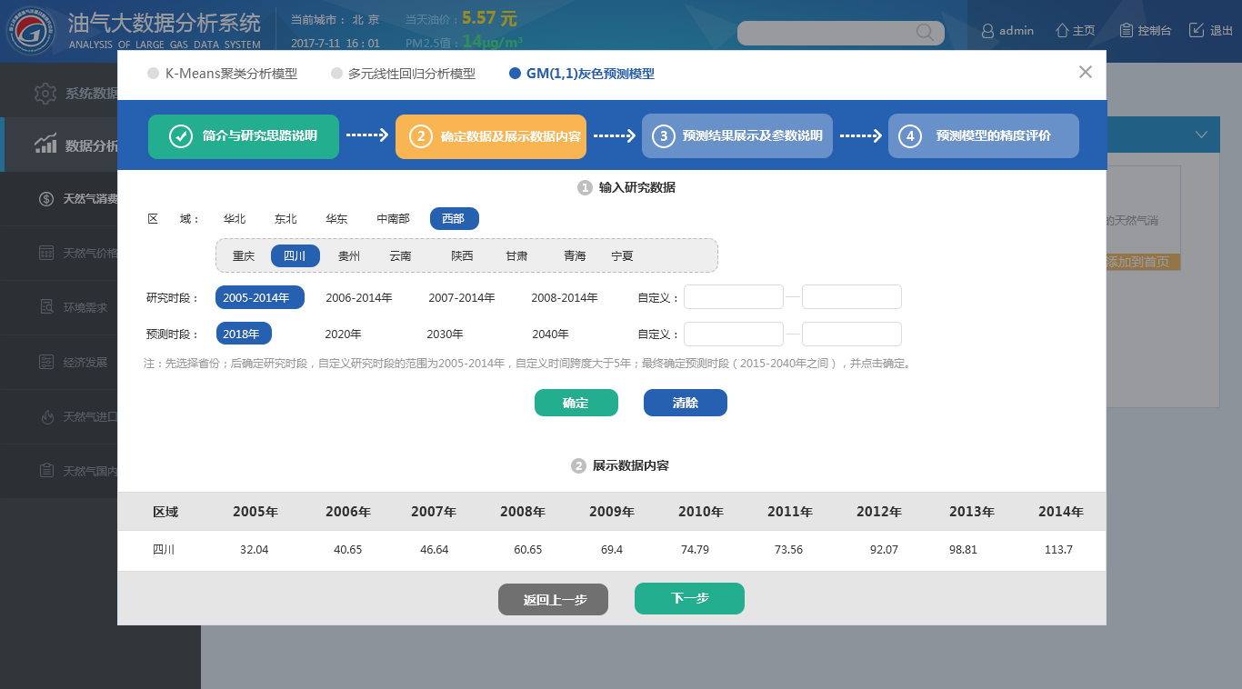Select region 华东
Viewport: 1242px width, 689px height.
click(x=336, y=219)
